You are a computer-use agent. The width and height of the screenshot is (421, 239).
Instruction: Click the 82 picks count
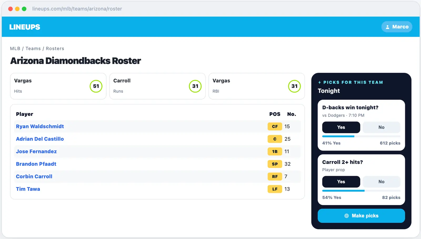(391, 198)
